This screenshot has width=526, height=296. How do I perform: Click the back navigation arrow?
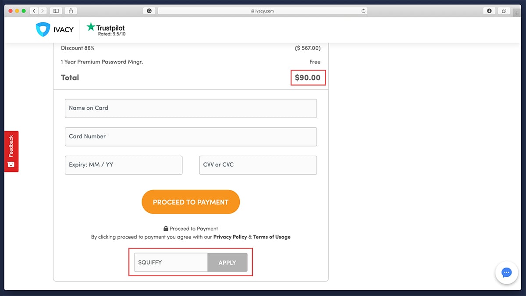pyautogui.click(x=34, y=11)
